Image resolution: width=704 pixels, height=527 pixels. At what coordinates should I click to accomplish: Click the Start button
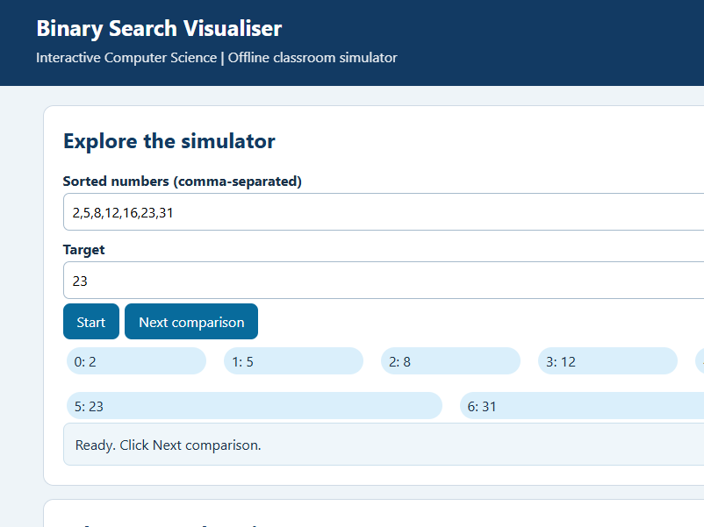click(91, 322)
